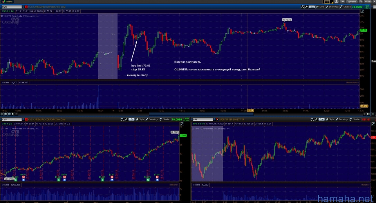
Task: Expand symbol dropdown in daily CVS chart
Action: click(x=23, y=119)
